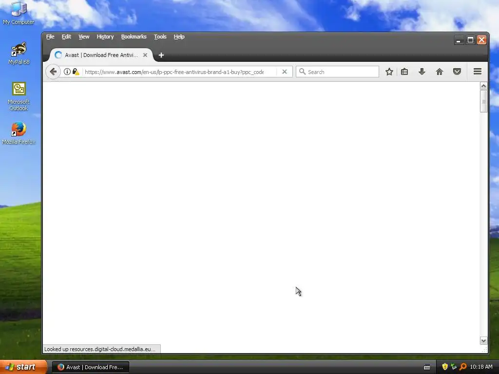The image size is (499, 374).
Task: Click the 10:18 AM clock
Action: (x=481, y=367)
